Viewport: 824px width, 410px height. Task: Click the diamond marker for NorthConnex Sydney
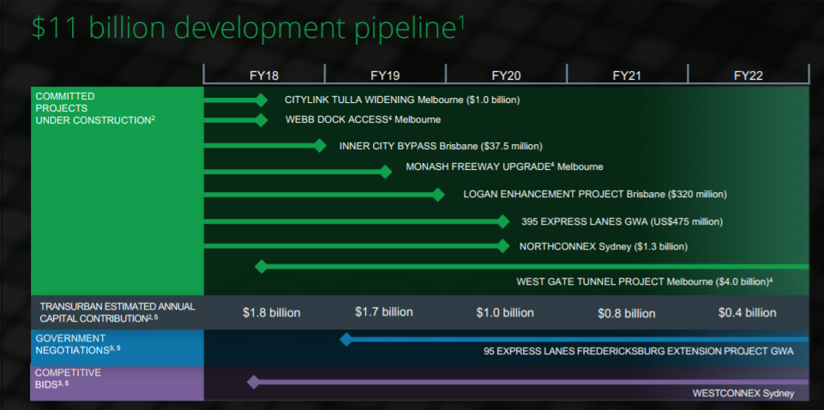pyautogui.click(x=503, y=245)
